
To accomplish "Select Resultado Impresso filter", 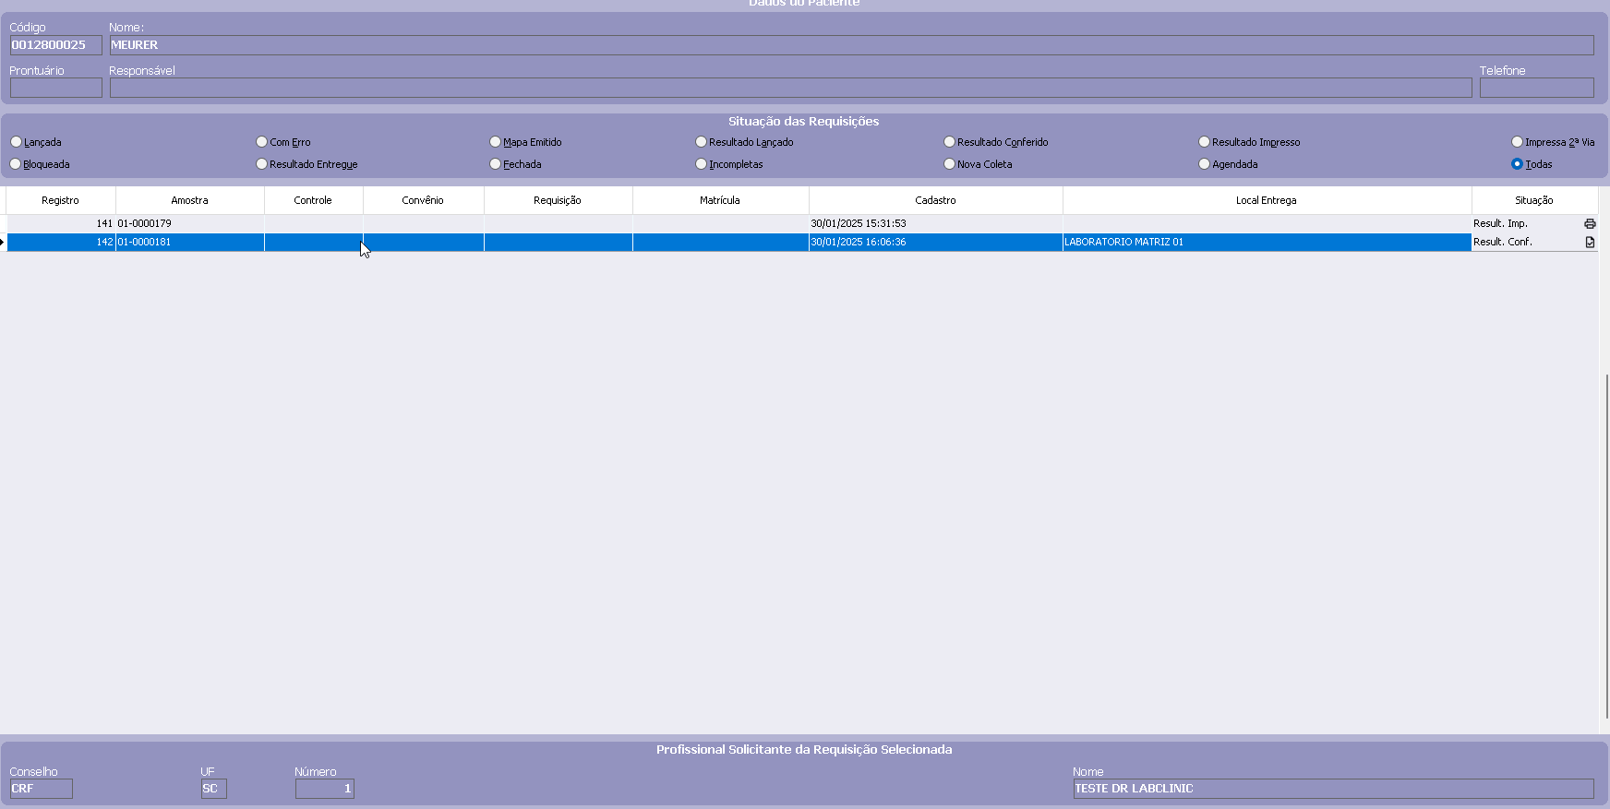I will click(1205, 142).
